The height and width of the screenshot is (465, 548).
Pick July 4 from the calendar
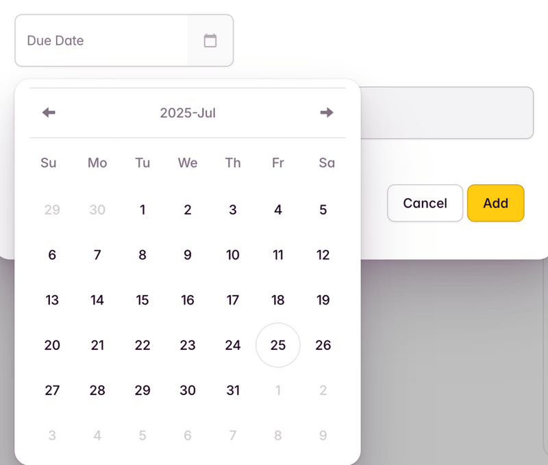[277, 210]
